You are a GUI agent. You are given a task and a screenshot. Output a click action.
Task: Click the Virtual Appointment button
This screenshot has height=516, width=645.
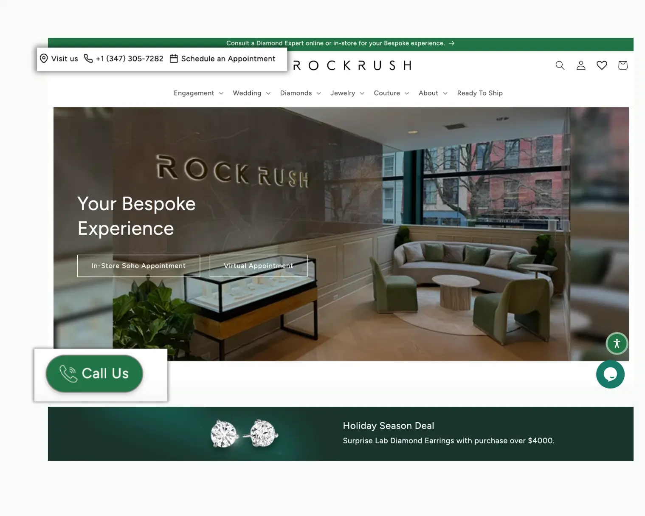tap(258, 265)
